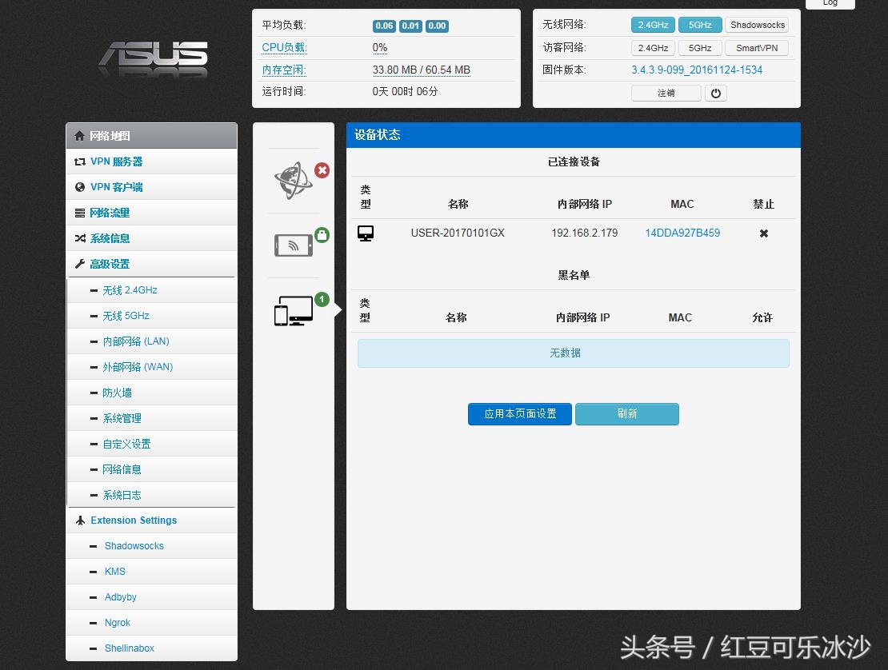The width and height of the screenshot is (888, 670).
Task: Open the 系统日志 menu item
Action: click(x=122, y=495)
